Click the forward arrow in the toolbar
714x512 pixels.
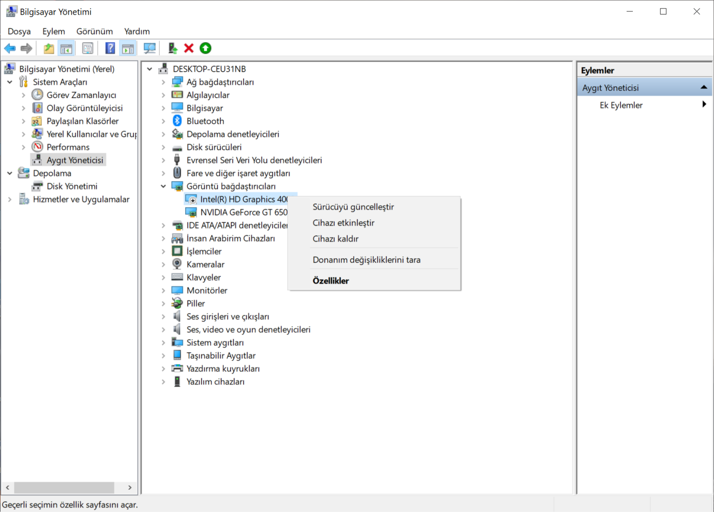[x=27, y=48]
